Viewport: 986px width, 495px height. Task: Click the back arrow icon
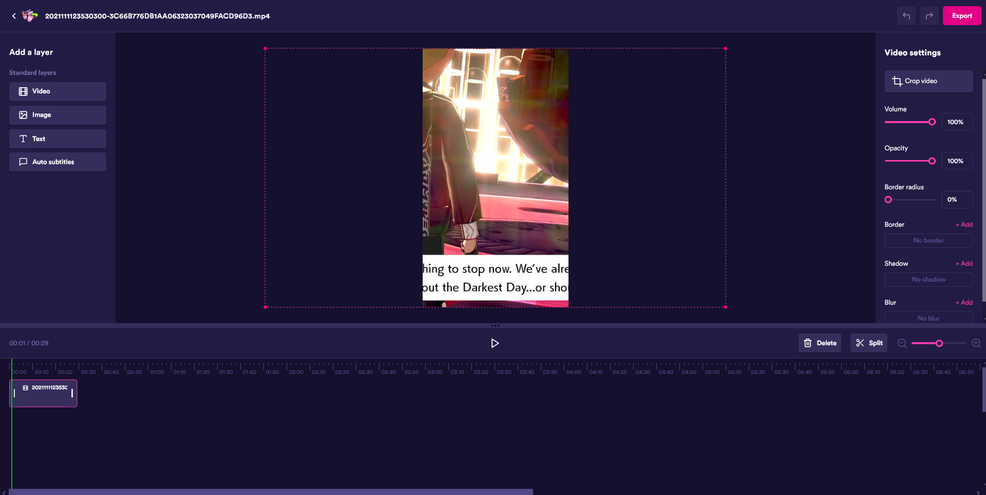pyautogui.click(x=14, y=16)
